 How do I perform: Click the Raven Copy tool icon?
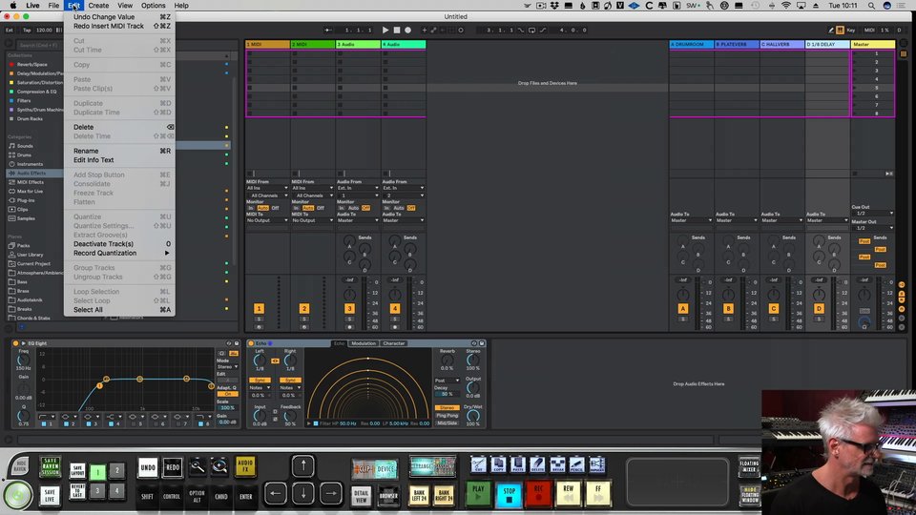(498, 464)
